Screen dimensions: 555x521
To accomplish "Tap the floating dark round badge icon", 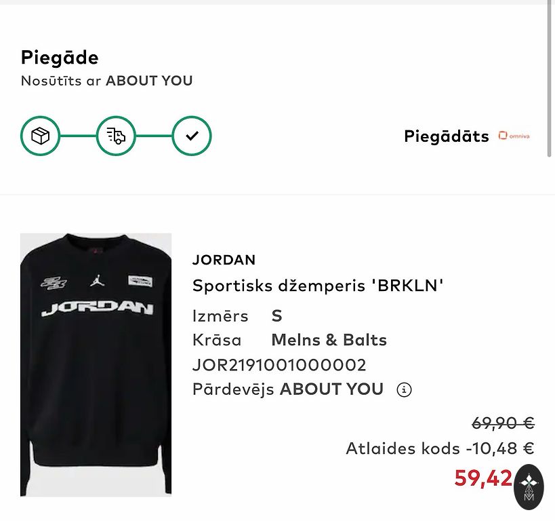I will coord(529,486).
